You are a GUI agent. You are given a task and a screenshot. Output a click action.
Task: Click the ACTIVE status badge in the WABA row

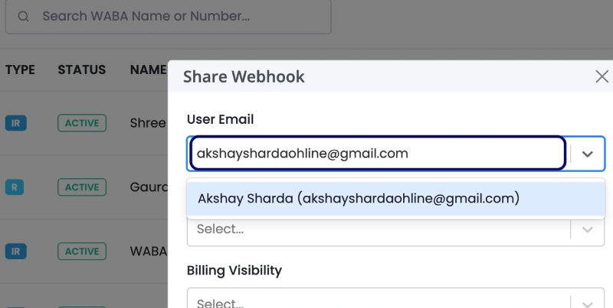pyautogui.click(x=81, y=251)
